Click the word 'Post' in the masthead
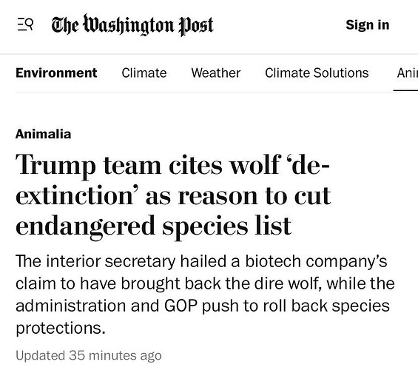Image resolution: width=418 pixels, height=370 pixels. pos(196,26)
